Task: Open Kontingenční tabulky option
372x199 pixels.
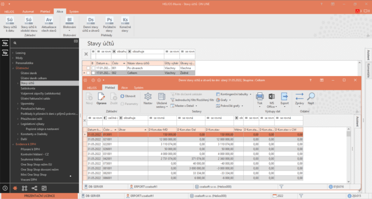Action: pyautogui.click(x=233, y=94)
